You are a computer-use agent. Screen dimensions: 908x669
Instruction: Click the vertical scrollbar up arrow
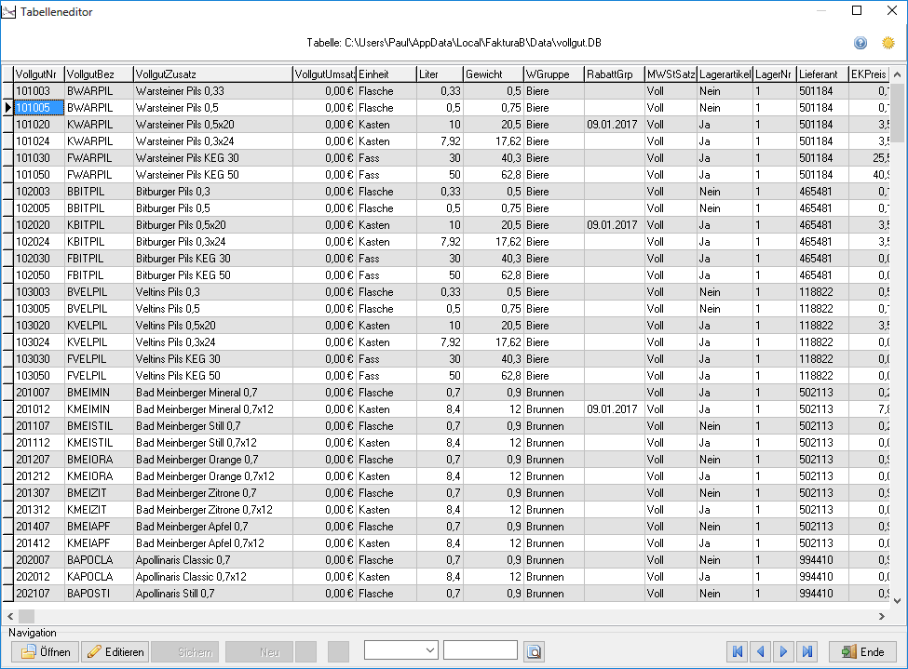[x=897, y=74]
